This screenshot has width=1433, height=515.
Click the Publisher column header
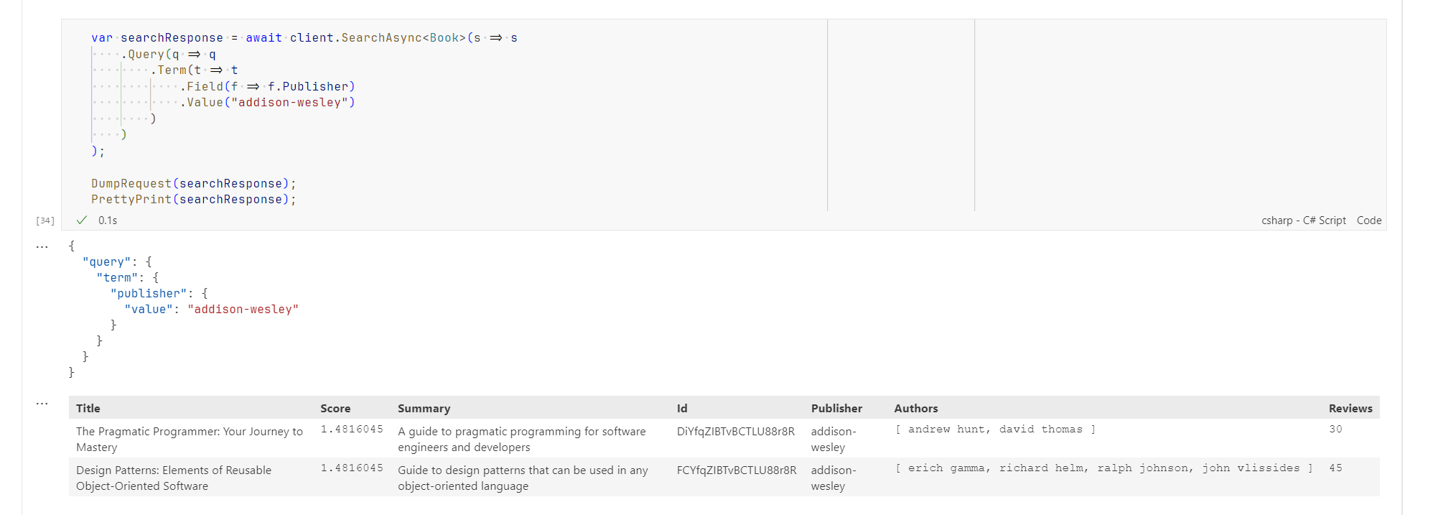(836, 408)
